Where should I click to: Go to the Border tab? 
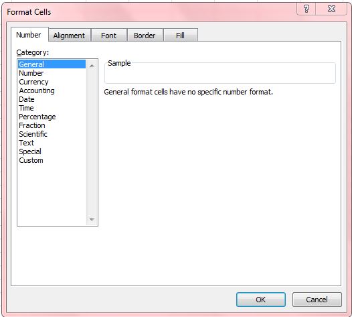tap(145, 36)
